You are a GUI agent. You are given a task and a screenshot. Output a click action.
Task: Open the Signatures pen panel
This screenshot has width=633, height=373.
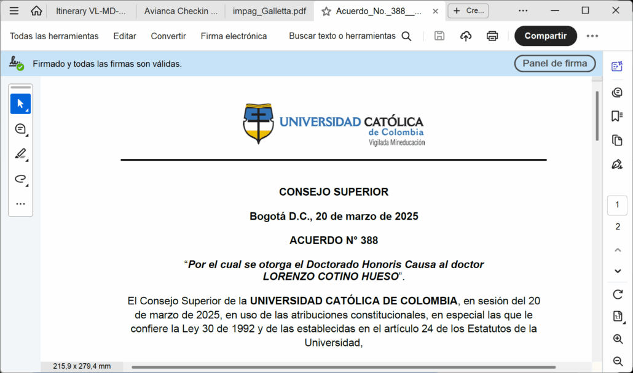click(x=617, y=164)
